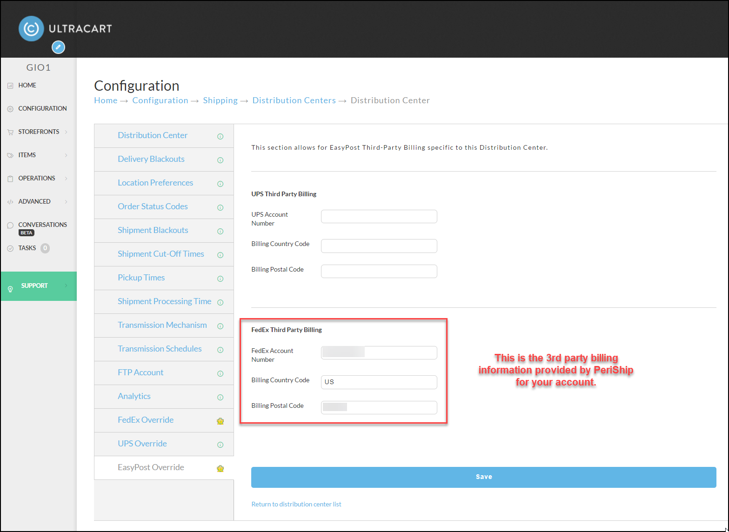The height and width of the screenshot is (532, 729).
Task: Expand the Items sidebar menu arrow
Action: pyautogui.click(x=66, y=155)
